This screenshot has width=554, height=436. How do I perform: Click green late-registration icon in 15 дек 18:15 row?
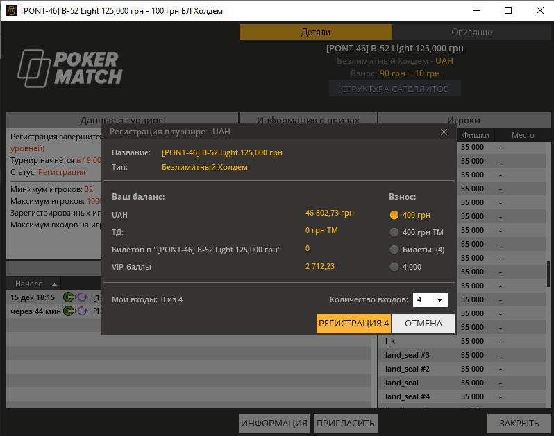coord(69,297)
